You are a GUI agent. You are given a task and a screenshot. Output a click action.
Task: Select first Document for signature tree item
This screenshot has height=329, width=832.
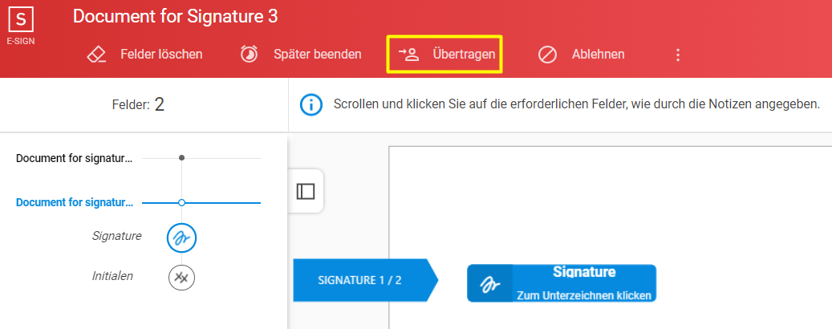[75, 158]
